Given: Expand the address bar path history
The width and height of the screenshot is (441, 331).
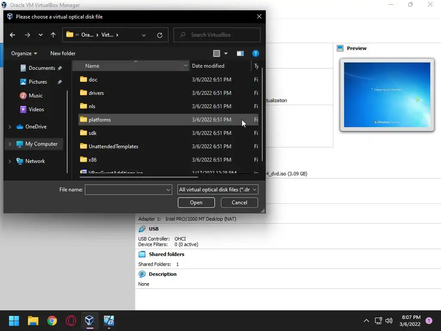Looking at the screenshot, I should 144,35.
